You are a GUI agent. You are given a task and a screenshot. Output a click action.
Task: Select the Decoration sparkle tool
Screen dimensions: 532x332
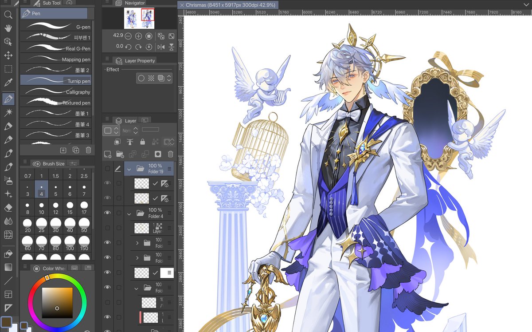[8, 194]
